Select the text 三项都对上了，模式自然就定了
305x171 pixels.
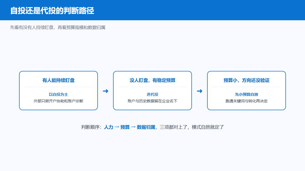[x=192, y=127]
